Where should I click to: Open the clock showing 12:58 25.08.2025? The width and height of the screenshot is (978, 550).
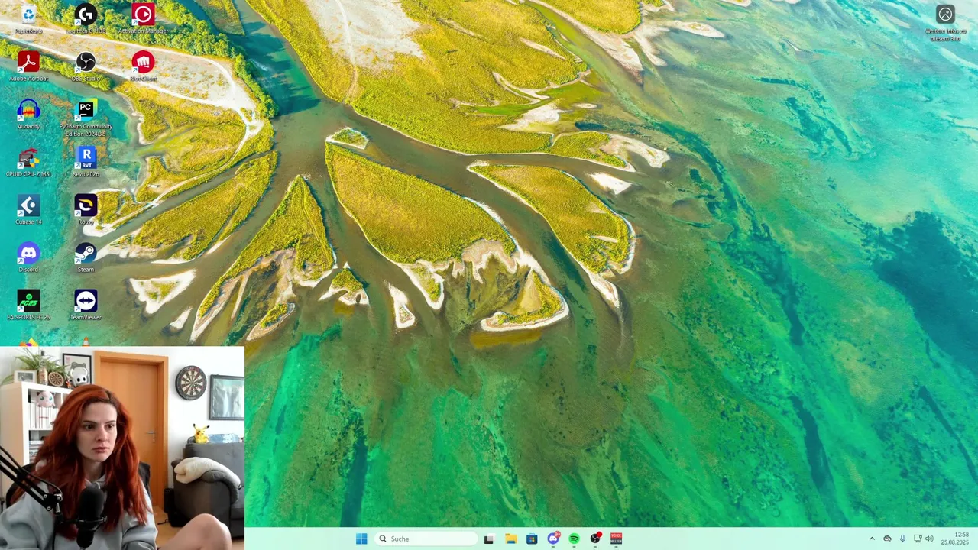(x=955, y=539)
